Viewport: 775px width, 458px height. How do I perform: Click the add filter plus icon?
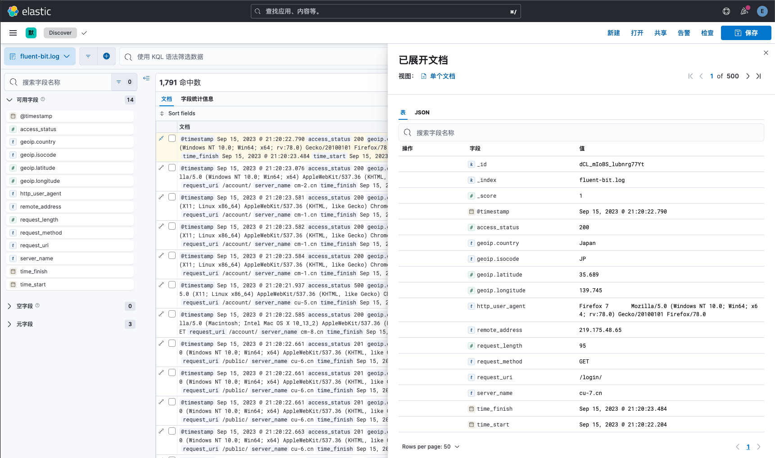(x=106, y=56)
